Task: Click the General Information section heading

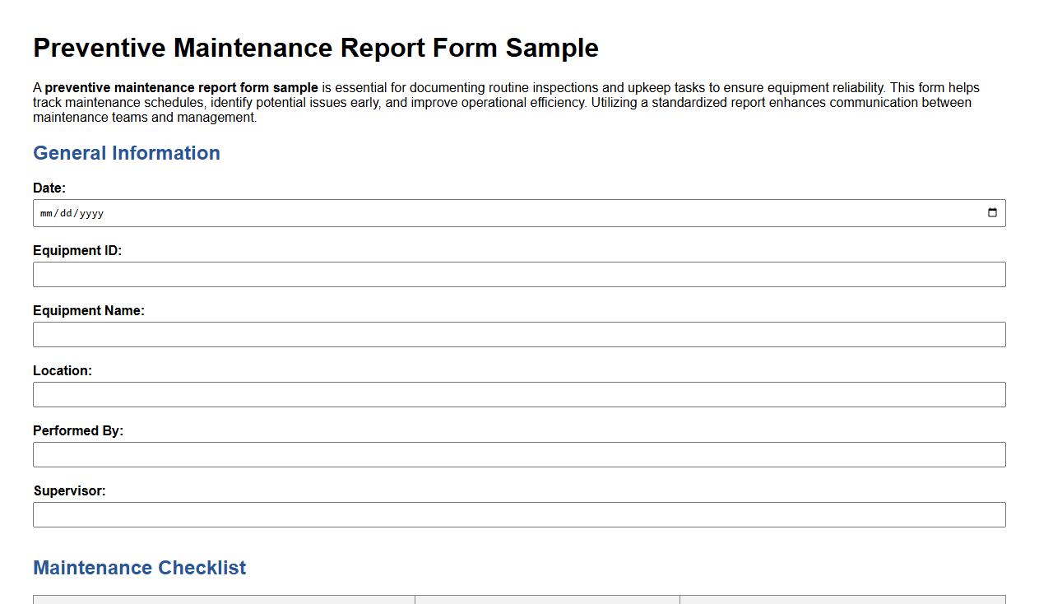Action: [126, 153]
